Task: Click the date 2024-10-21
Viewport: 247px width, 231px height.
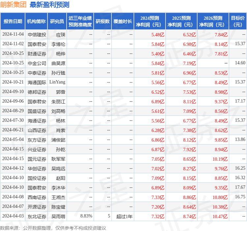Action: coord(13,82)
